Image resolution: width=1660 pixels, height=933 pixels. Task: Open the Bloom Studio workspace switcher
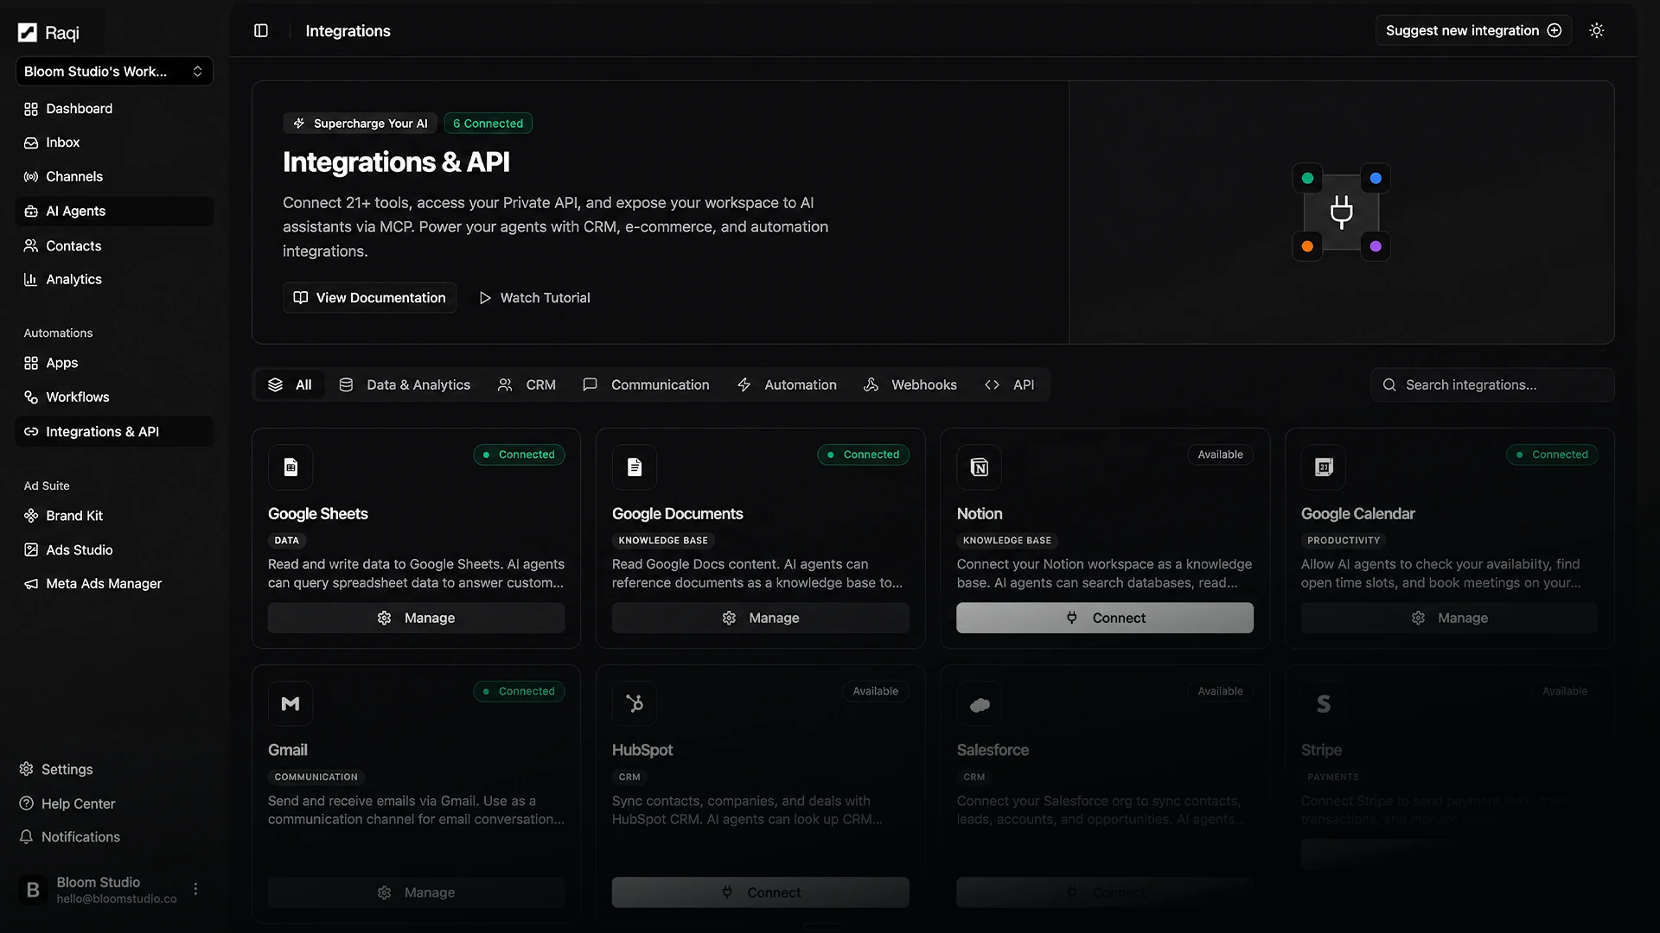tap(114, 72)
